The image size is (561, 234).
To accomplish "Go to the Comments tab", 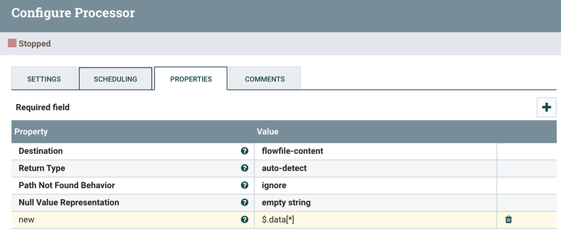I will point(264,79).
